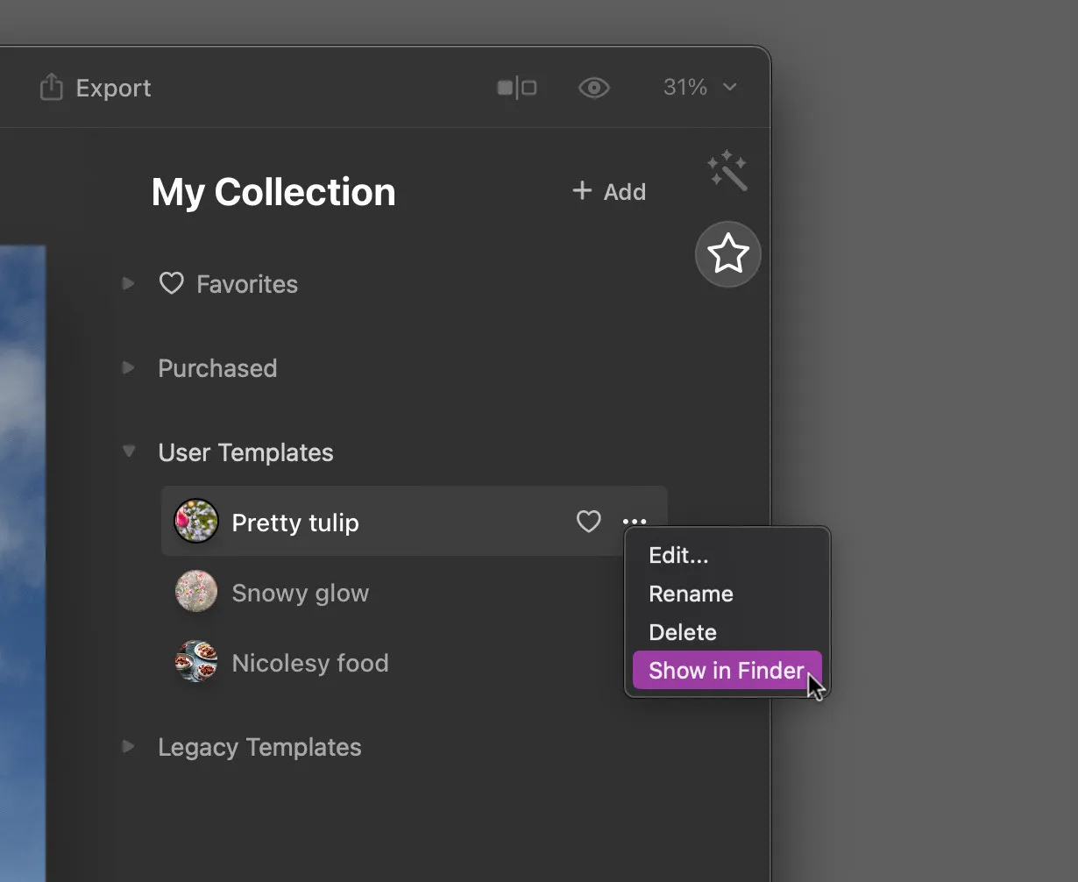The image size is (1078, 882).
Task: Click the Nicolesy food template thumbnail
Action: point(196,663)
